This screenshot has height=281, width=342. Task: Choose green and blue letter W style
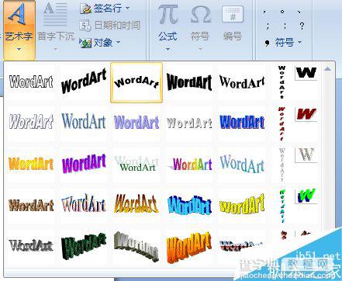(306, 196)
